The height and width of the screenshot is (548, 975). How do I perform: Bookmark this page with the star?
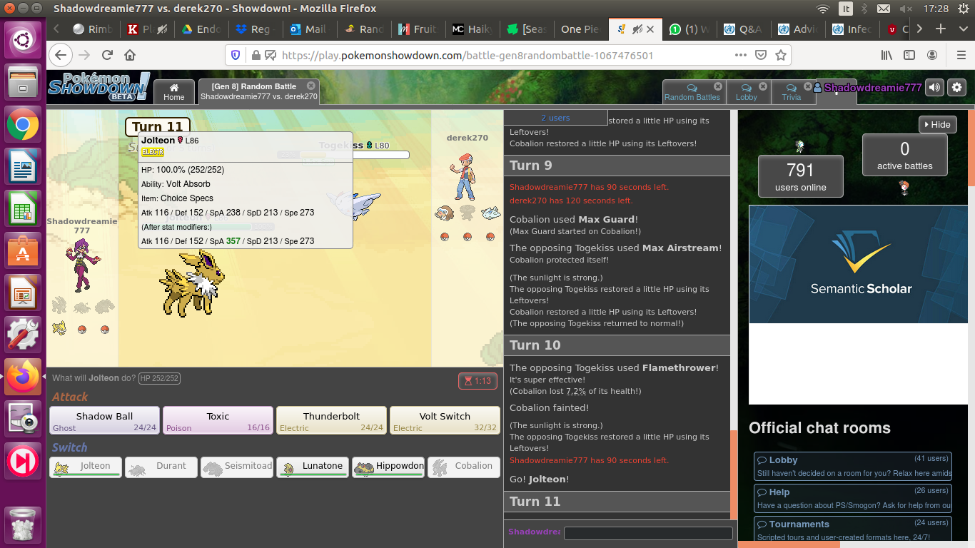pyautogui.click(x=781, y=55)
